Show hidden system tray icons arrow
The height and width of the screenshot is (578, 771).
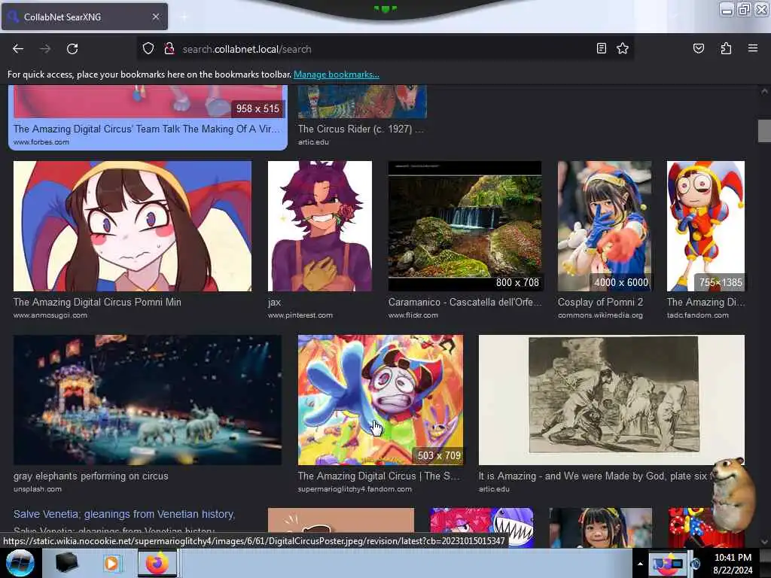640,564
